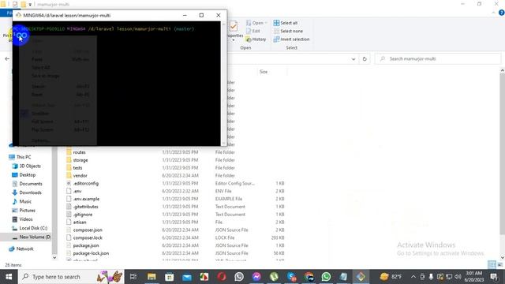
Task: Open the Windows Start menu
Action: pyautogui.click(x=9, y=277)
